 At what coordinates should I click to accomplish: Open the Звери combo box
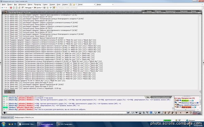pos(105,4)
